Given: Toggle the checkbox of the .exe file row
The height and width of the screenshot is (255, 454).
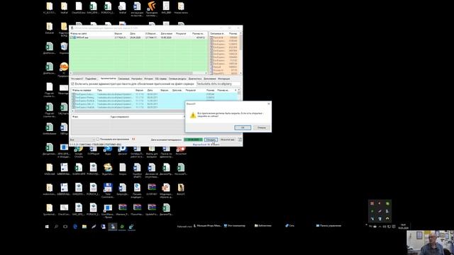Looking at the screenshot, I should pos(72,38).
